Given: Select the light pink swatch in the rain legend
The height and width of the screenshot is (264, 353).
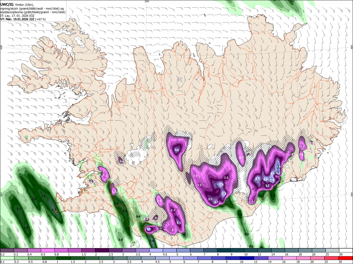Looking at the screenshot, I should coord(289,258).
